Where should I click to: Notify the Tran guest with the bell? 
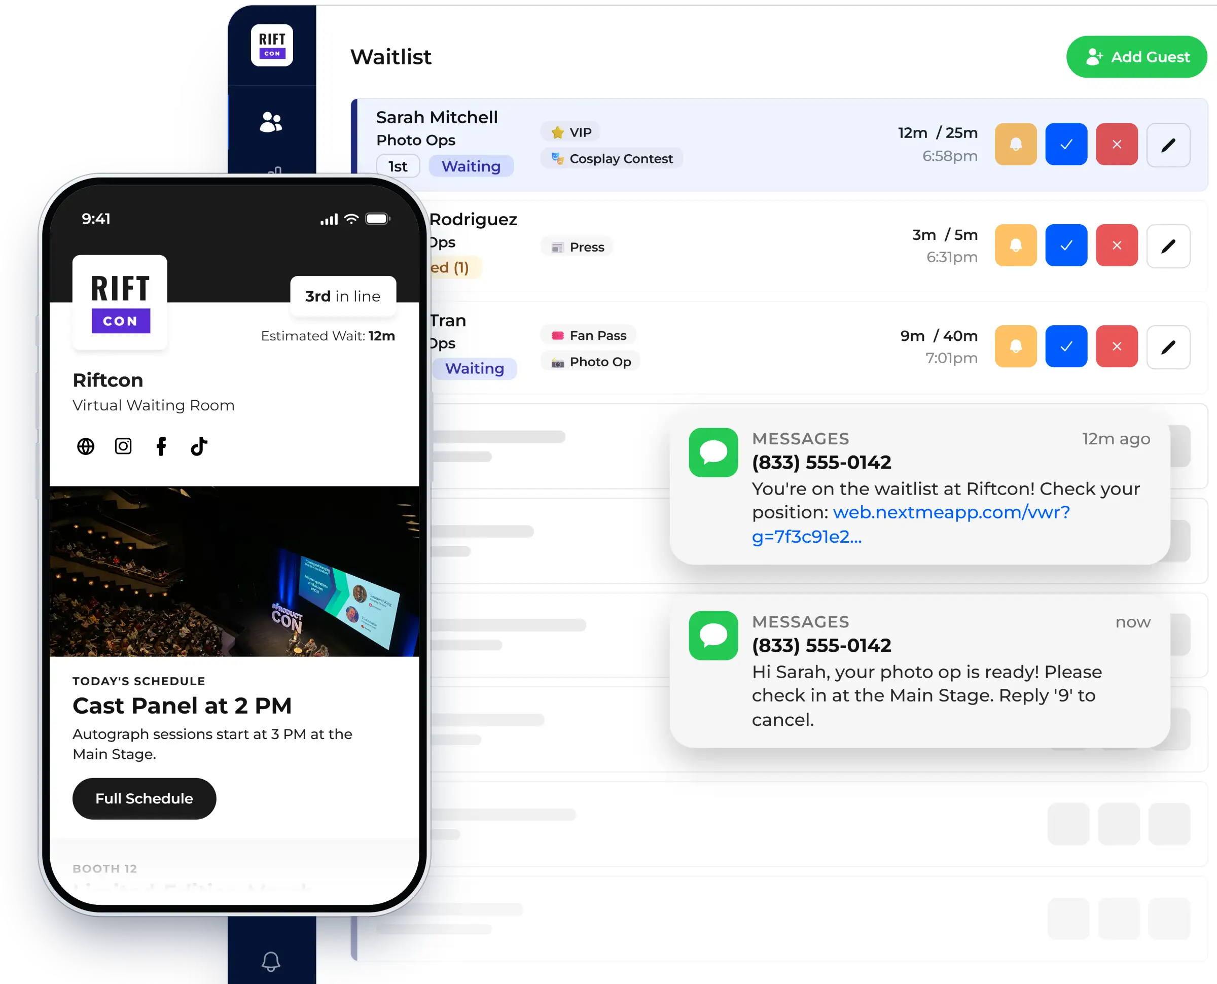point(1016,346)
